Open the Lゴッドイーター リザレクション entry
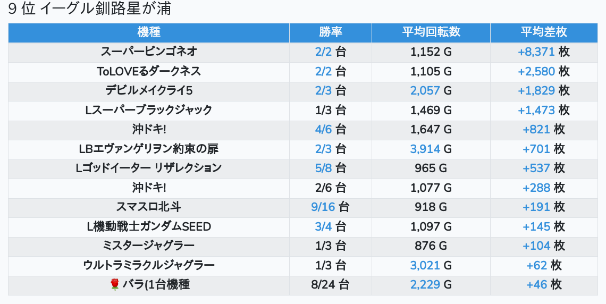The width and height of the screenshot is (606, 304). (149, 168)
